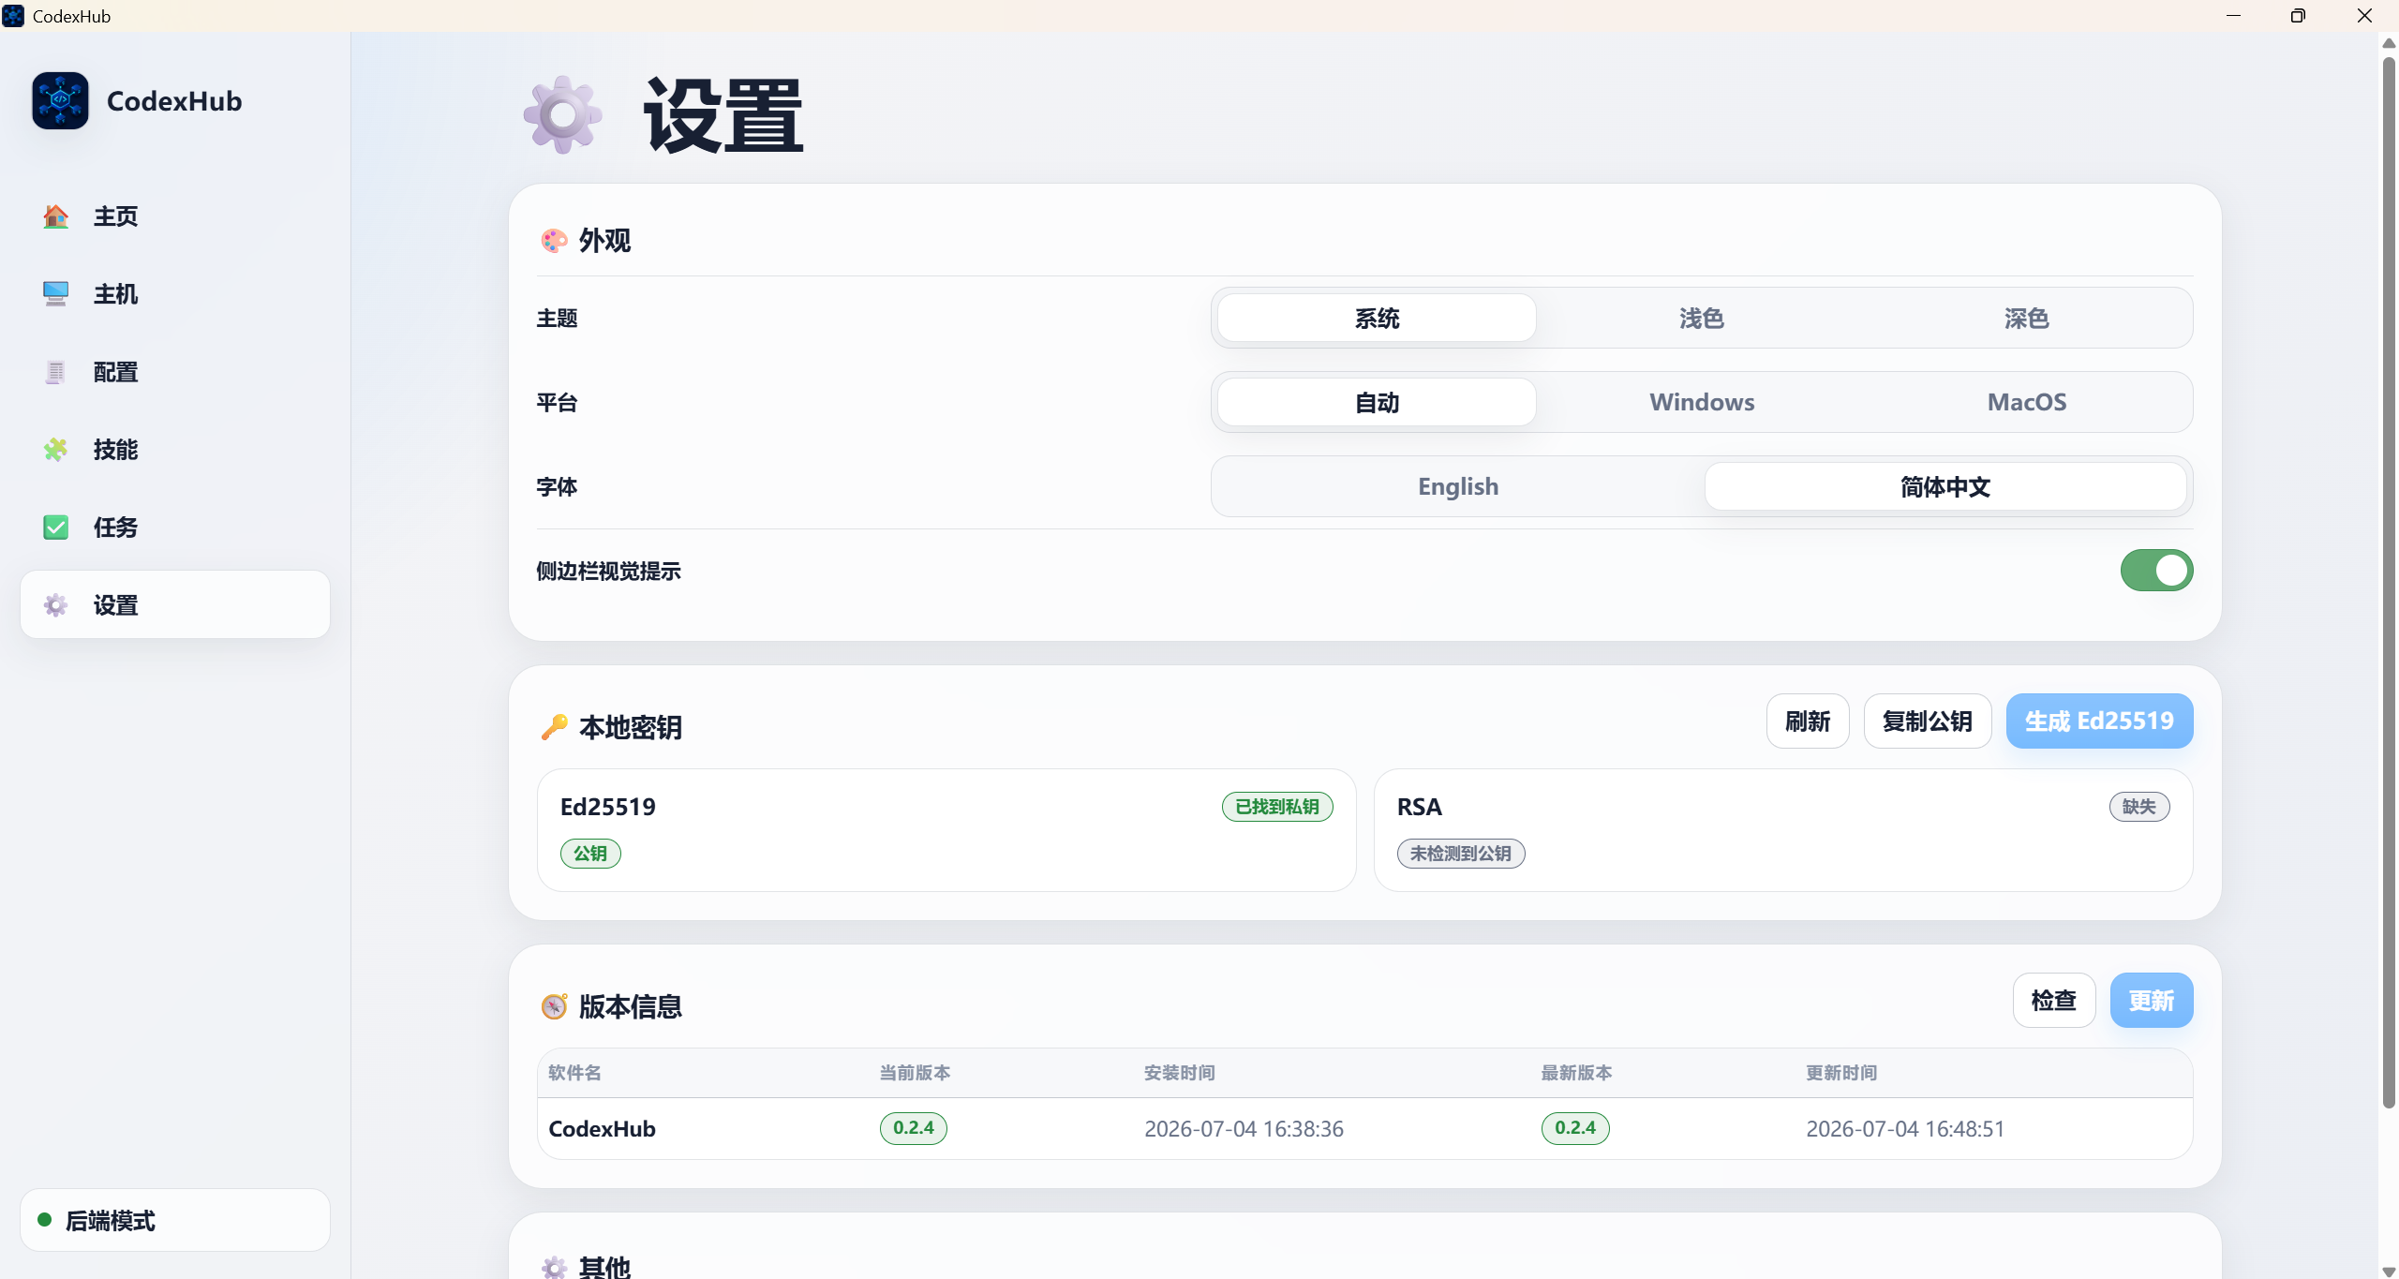
Task: Click the 生成 Ed25519 button
Action: coord(2099,721)
